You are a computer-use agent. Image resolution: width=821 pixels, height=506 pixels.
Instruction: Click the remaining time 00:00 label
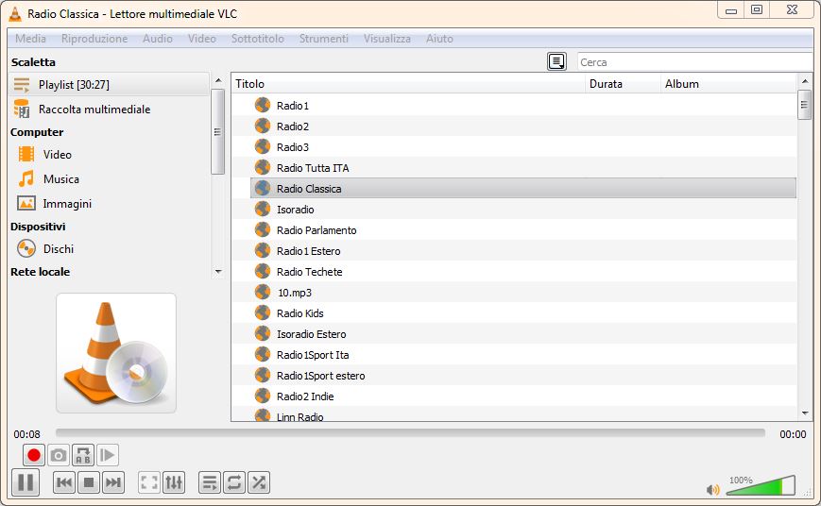(793, 434)
